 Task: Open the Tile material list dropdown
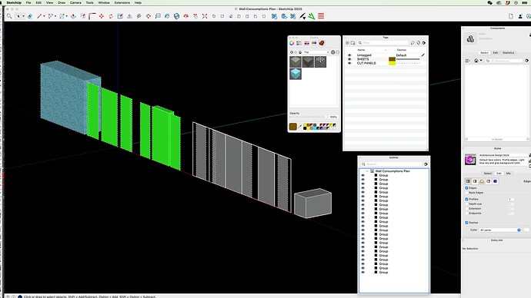316,52
